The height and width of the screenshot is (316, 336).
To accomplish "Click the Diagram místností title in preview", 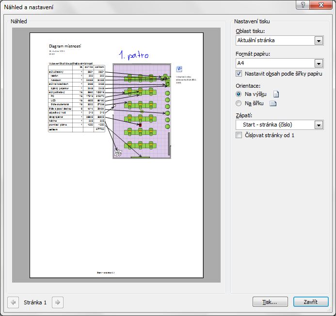I will pos(65,46).
